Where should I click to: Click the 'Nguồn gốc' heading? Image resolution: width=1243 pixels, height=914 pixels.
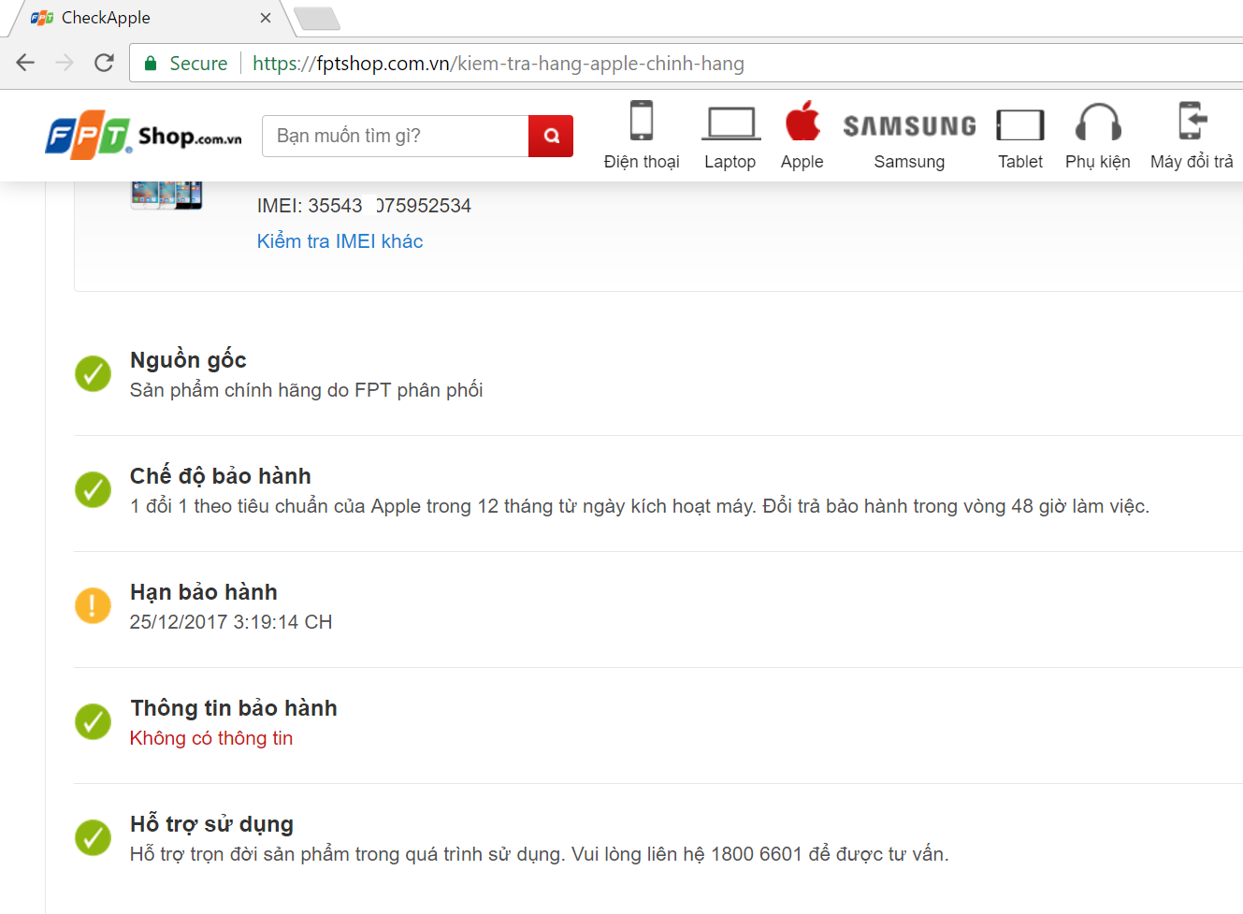tap(188, 360)
